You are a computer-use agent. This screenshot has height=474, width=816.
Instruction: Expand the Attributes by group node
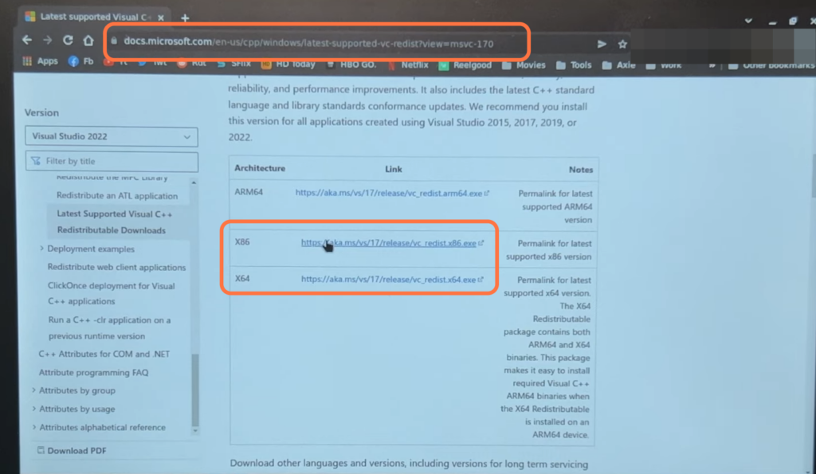[33, 390]
